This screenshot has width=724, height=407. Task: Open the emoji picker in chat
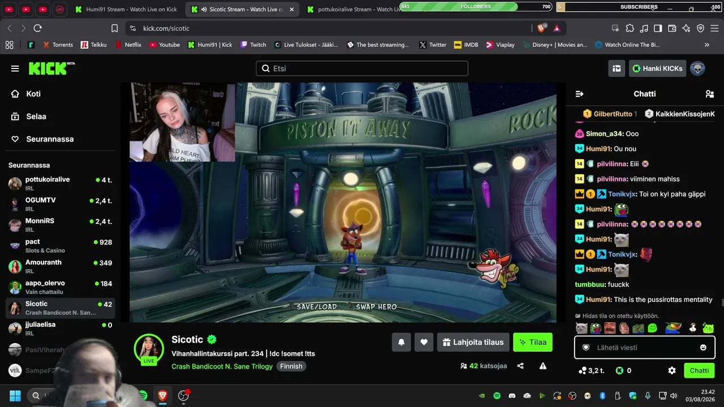(x=703, y=348)
